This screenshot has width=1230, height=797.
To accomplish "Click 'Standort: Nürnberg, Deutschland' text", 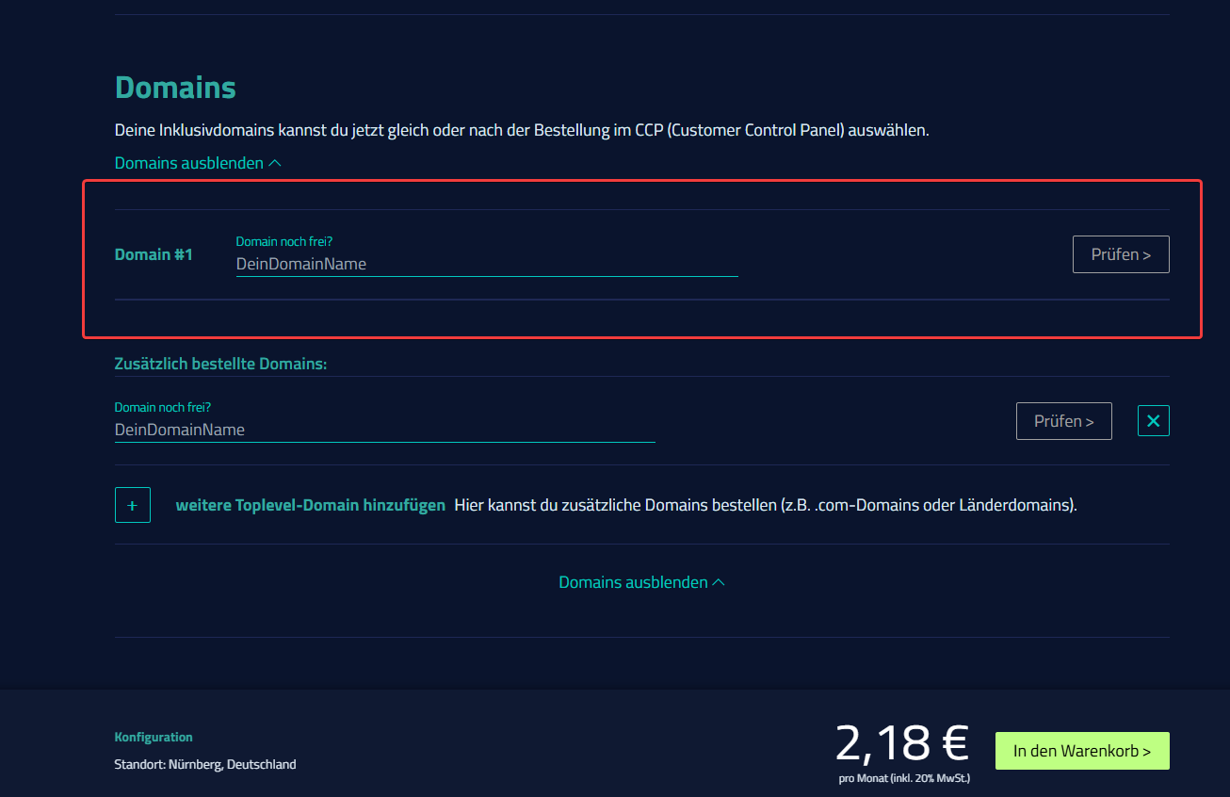I will (205, 764).
